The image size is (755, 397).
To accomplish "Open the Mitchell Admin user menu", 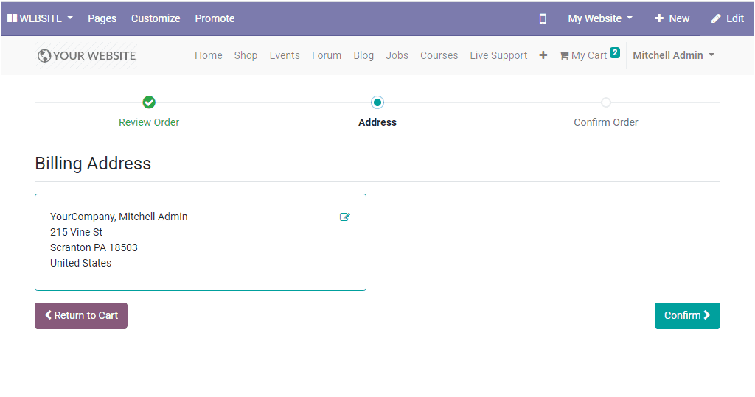I will (x=673, y=55).
